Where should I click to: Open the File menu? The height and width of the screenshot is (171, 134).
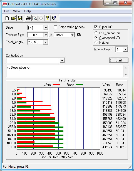click(x=7, y=11)
